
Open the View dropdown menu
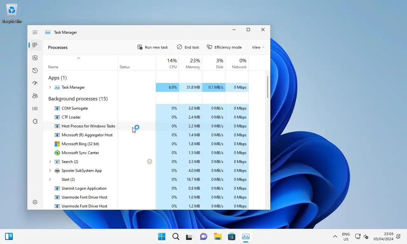(x=258, y=47)
